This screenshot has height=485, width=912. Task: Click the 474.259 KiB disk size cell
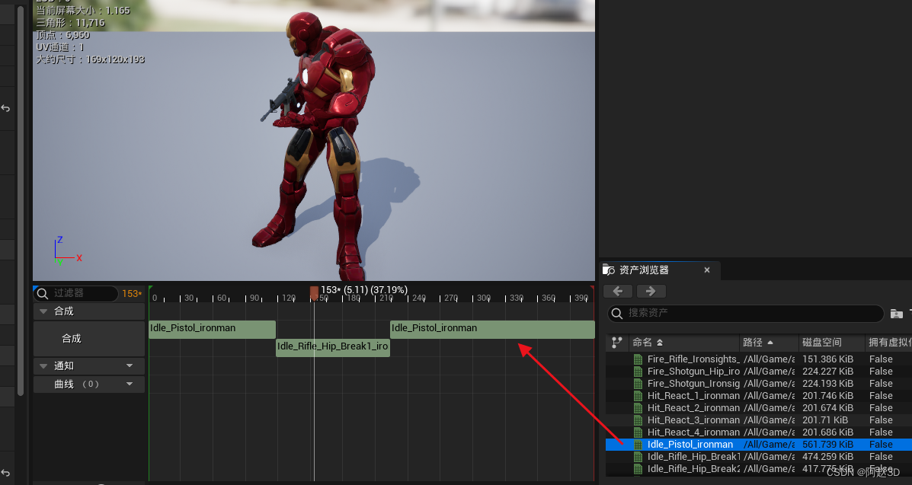pos(827,457)
